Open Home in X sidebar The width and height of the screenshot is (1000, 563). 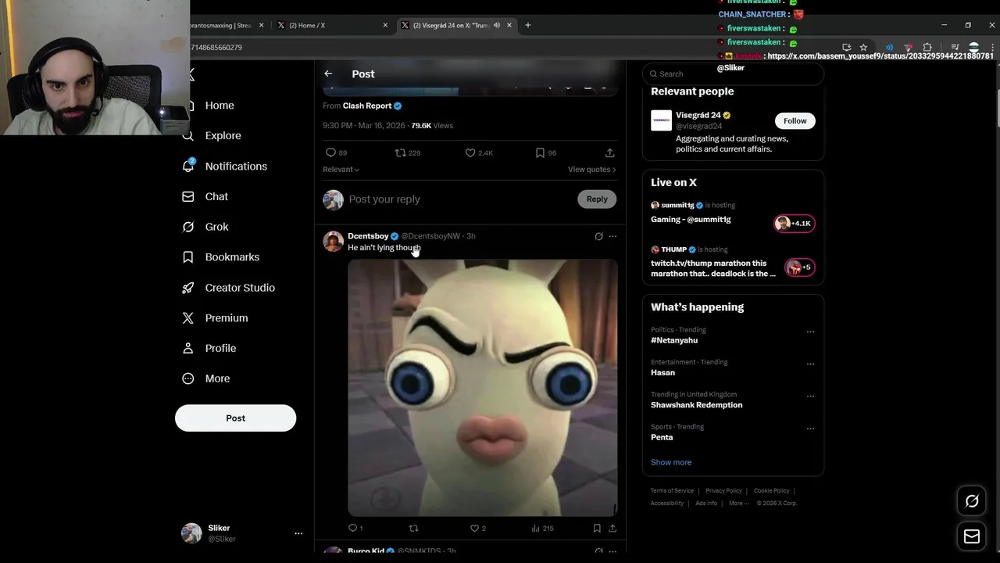point(220,106)
